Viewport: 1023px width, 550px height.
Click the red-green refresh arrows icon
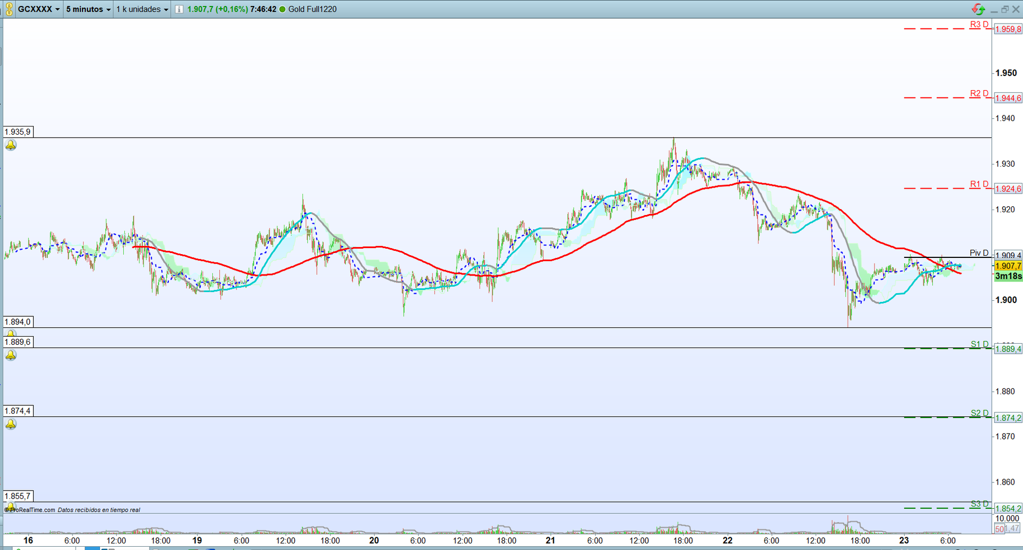[x=978, y=9]
